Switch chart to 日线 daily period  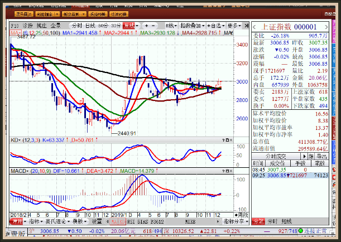[x=90, y=26]
